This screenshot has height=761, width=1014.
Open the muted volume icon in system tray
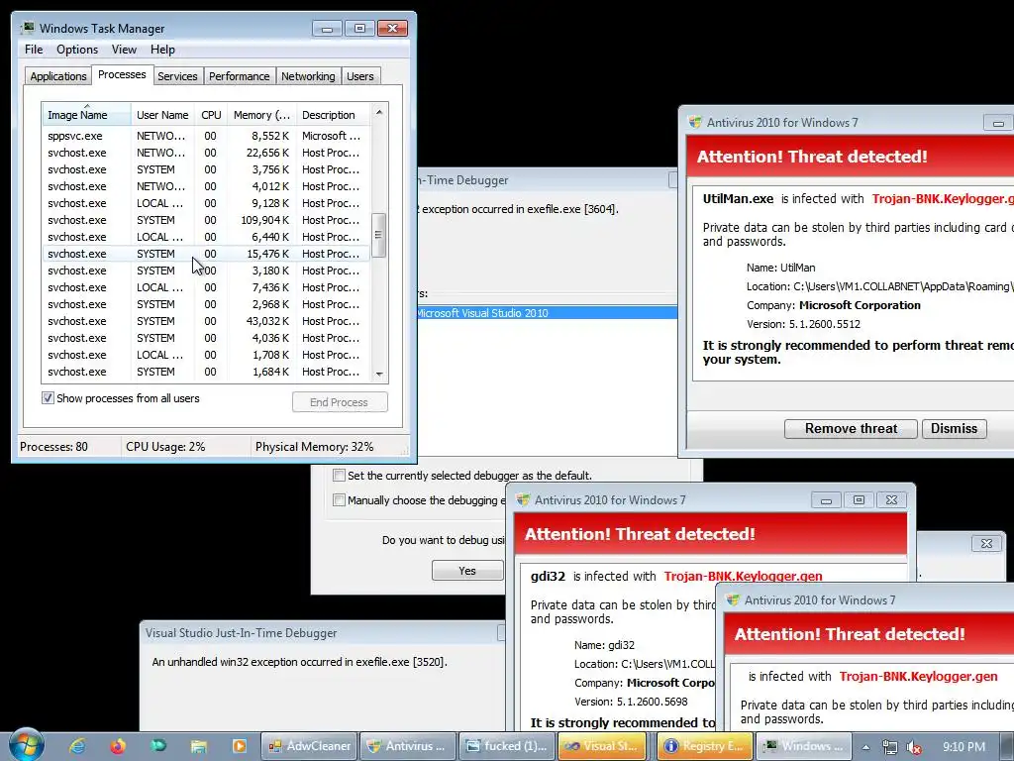[x=914, y=747]
